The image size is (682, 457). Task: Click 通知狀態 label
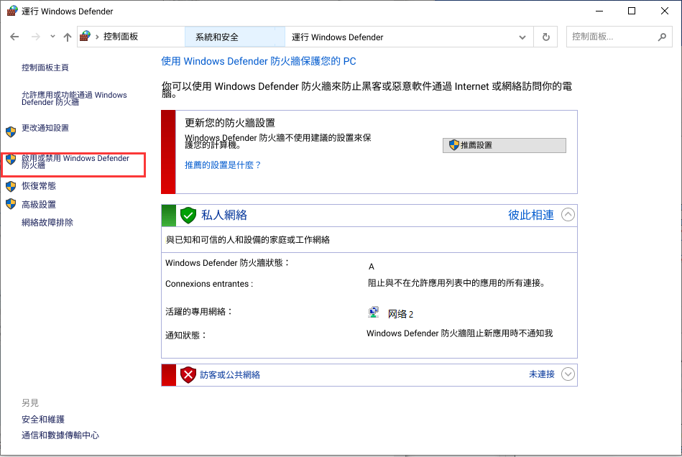tap(185, 336)
